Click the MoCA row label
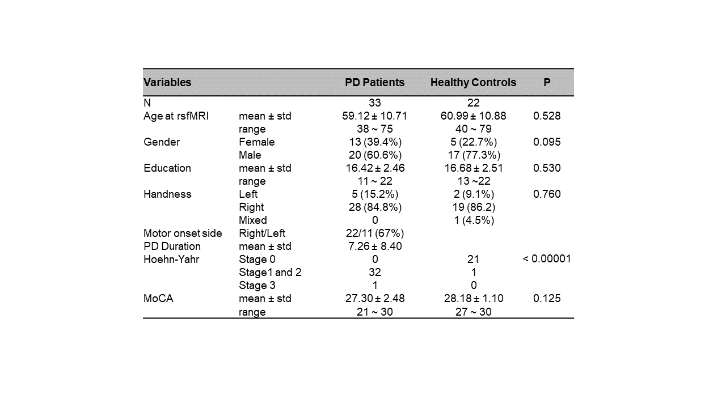 coord(158,299)
